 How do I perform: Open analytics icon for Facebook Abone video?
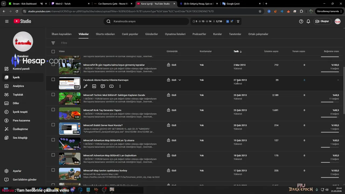tap(94, 86)
